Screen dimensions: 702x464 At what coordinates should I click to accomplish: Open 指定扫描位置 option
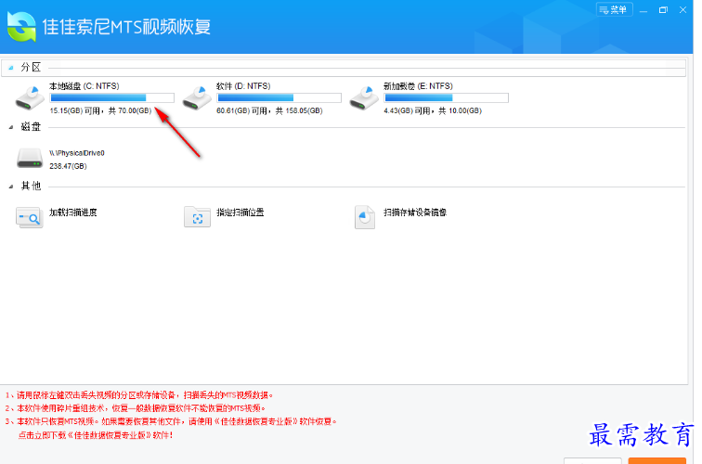pyautogui.click(x=240, y=213)
